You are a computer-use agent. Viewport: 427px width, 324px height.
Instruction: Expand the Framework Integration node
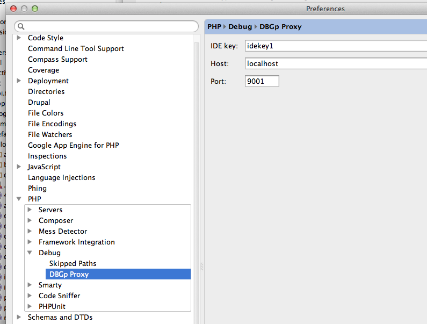click(30, 242)
